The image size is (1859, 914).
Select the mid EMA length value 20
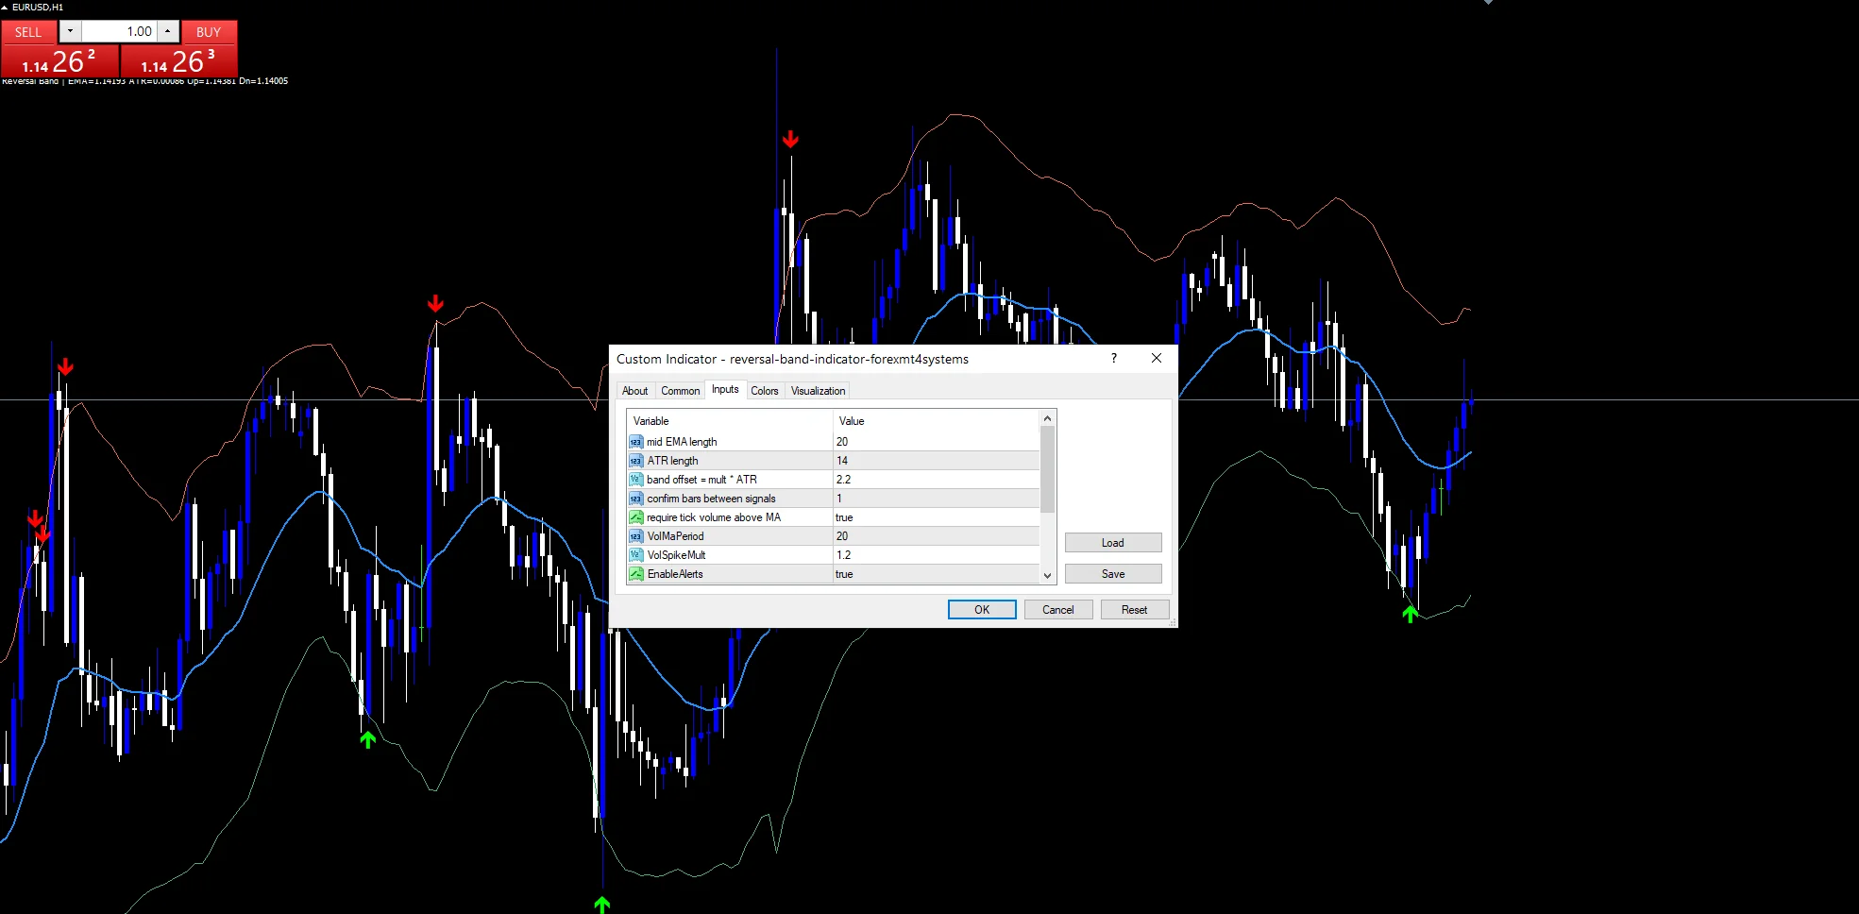936,442
